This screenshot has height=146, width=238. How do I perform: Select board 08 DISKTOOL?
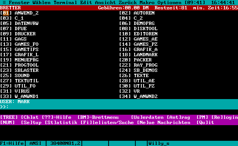[x=138, y=29]
